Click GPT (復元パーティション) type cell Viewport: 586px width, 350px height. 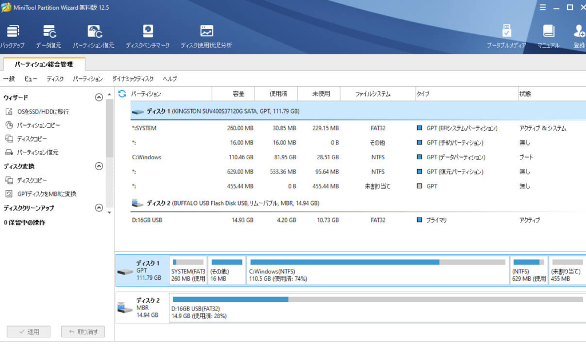[455, 172]
